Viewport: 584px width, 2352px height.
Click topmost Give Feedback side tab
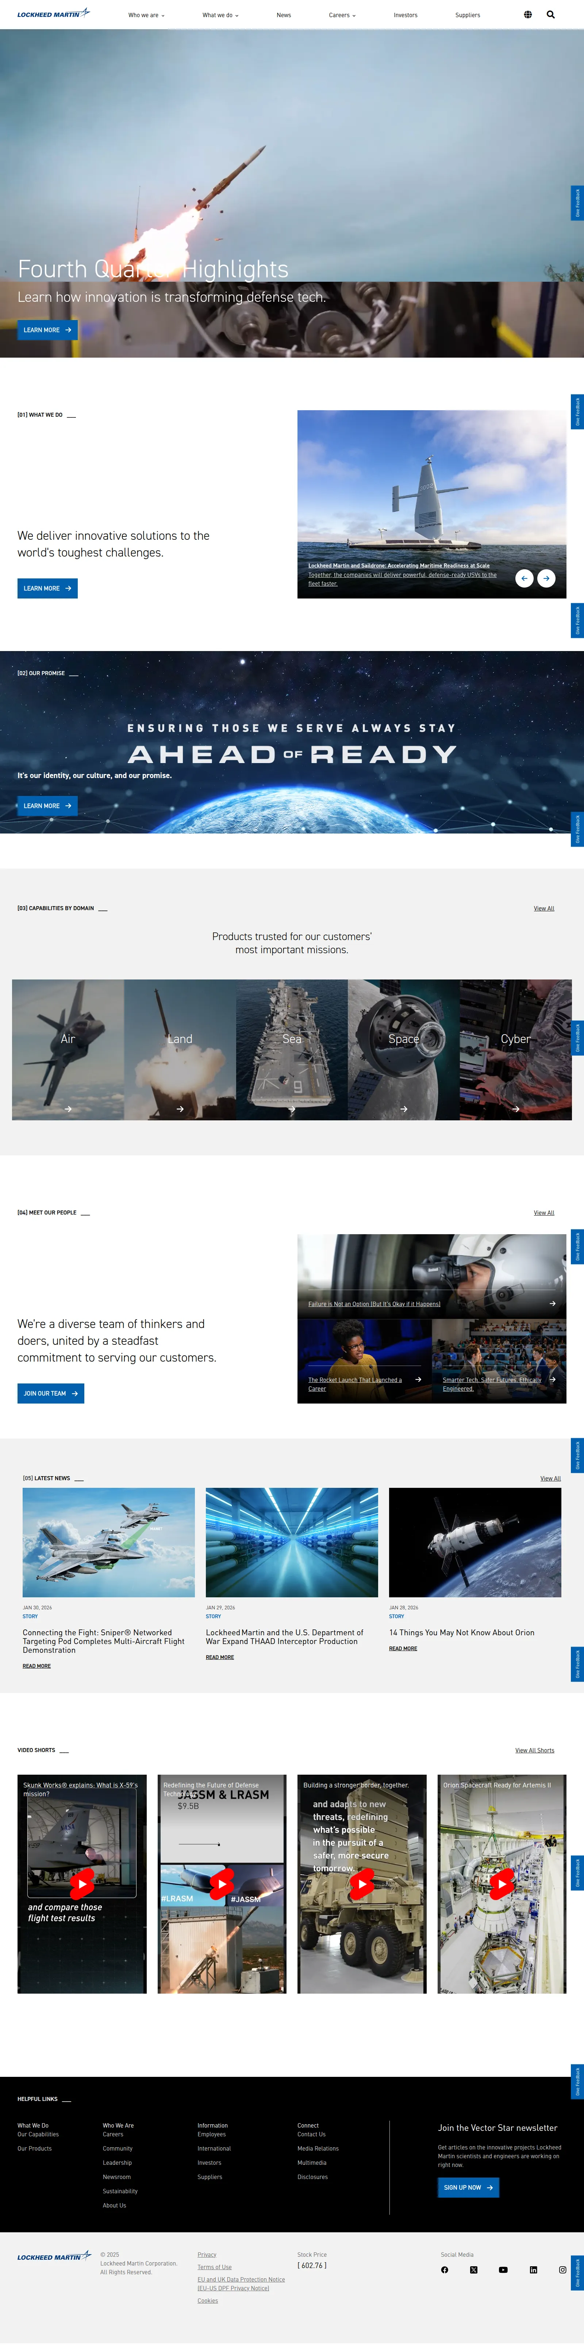click(x=577, y=203)
